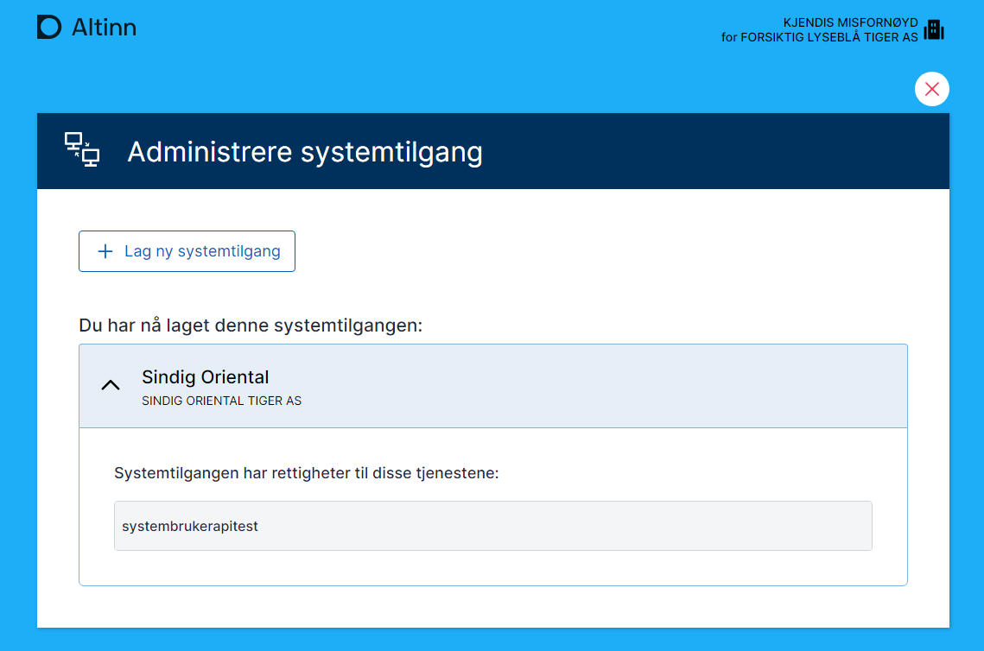Click the building icon beside the profile name
The image size is (984, 651).
(x=934, y=30)
